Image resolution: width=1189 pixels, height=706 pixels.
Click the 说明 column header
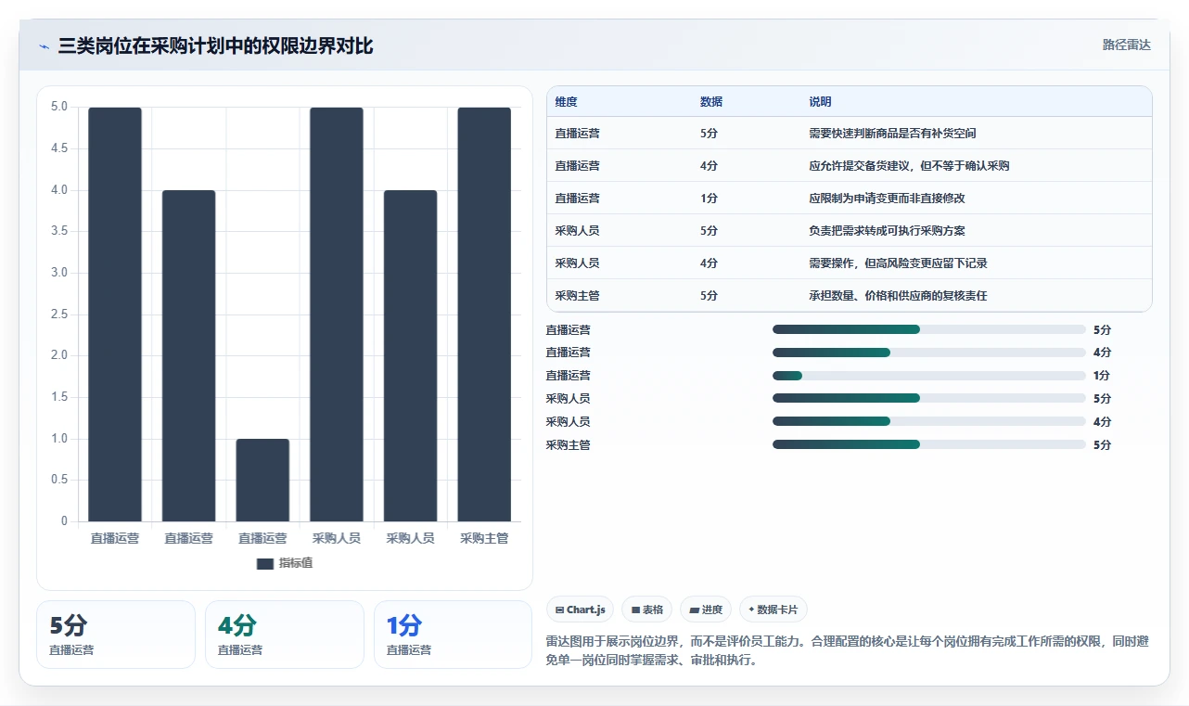coord(820,102)
